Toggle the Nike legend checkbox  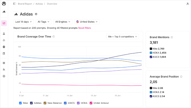20,103
